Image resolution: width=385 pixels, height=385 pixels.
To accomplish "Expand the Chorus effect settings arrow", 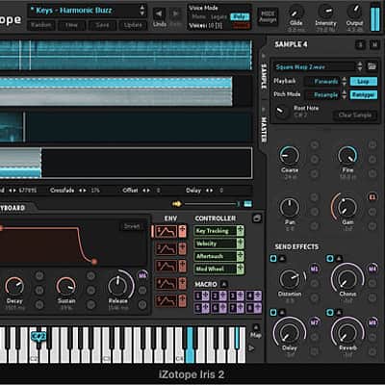I will 339,258.
